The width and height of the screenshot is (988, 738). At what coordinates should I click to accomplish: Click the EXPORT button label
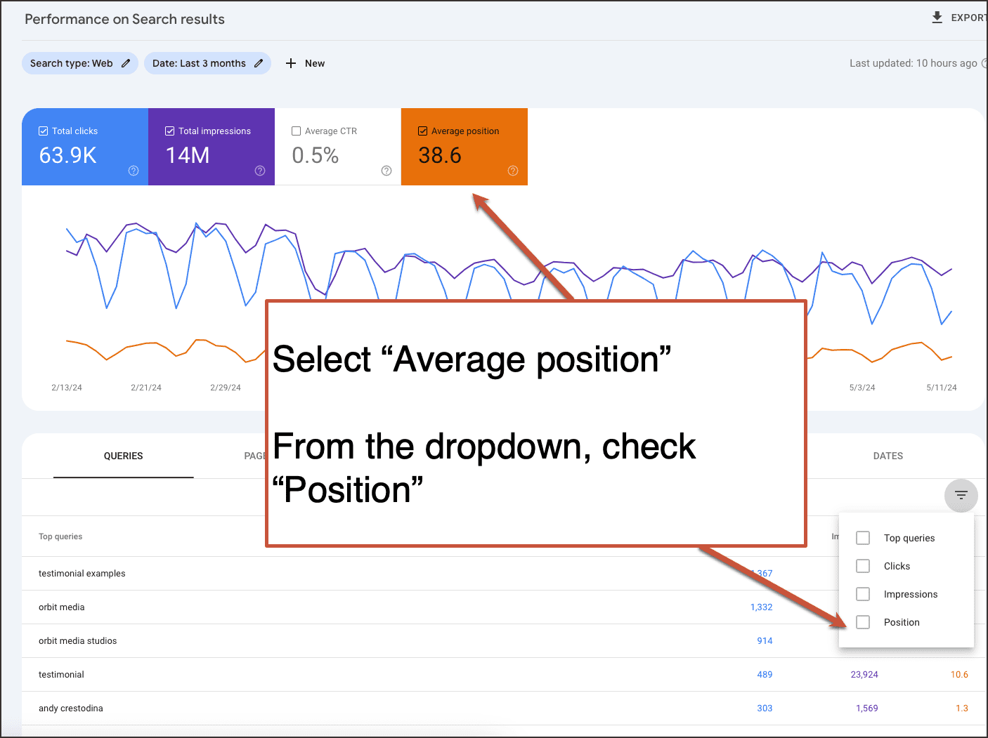coord(969,18)
